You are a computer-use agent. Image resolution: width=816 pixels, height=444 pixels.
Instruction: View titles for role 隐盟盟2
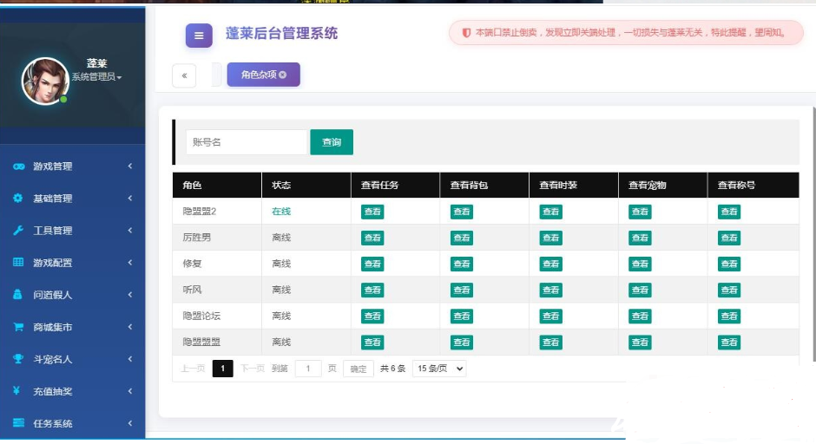click(729, 212)
